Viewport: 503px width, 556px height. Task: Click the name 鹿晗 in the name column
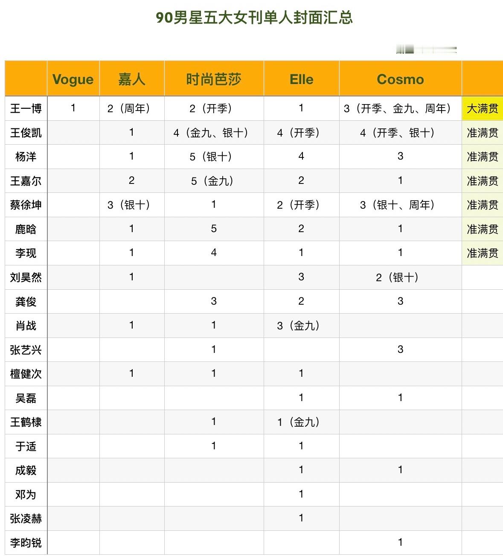[x=25, y=229]
